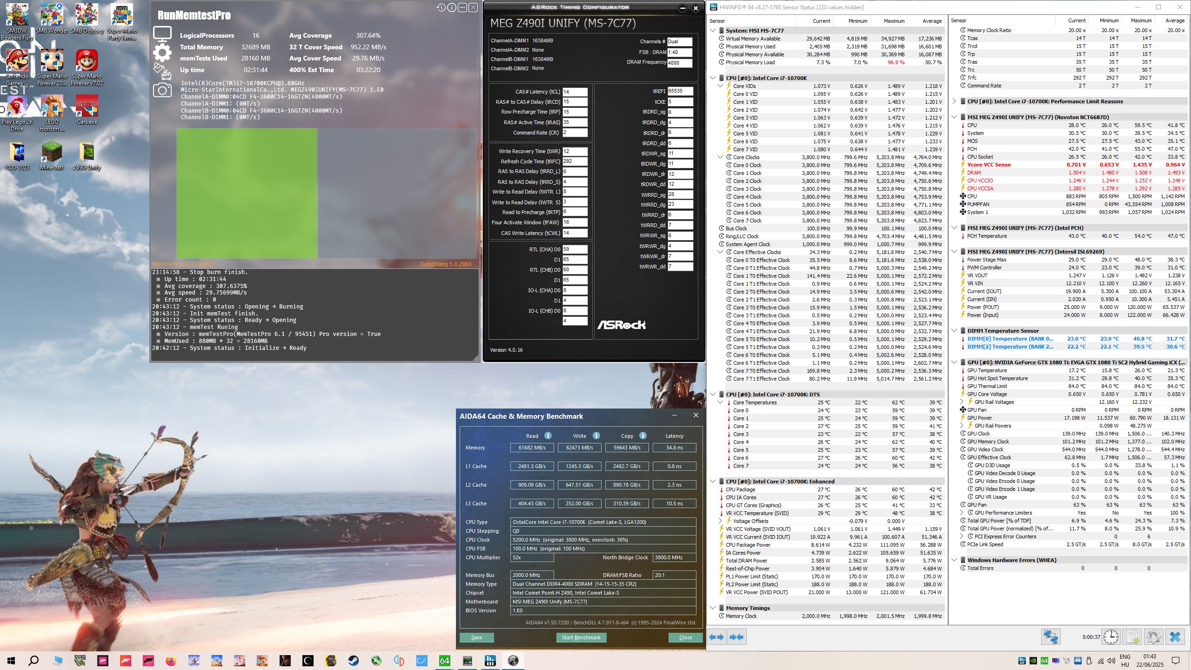The image size is (1191, 670).
Task: Click HWiNFO collapse columns arrows button
Action: coord(736,637)
